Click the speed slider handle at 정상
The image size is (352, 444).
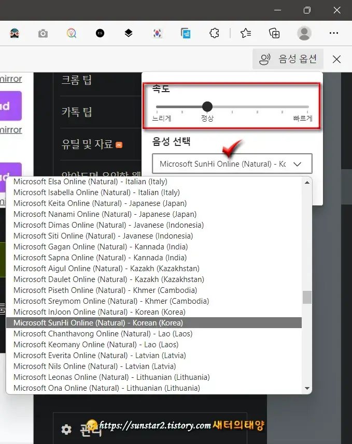pos(207,107)
